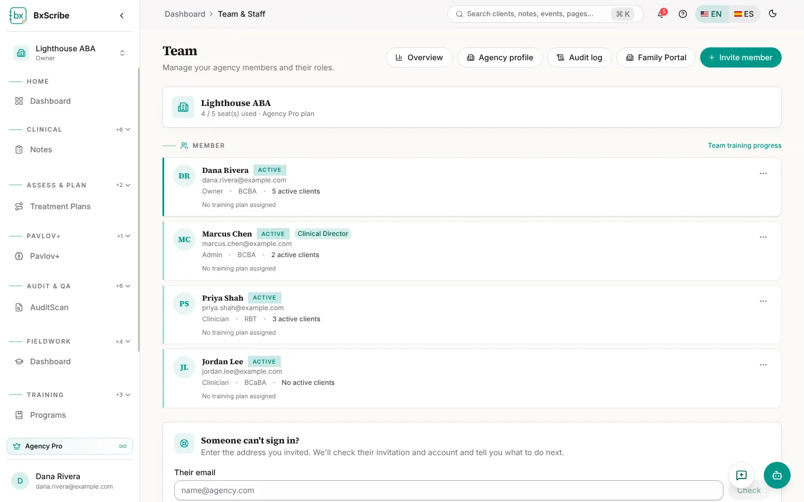804x502 pixels.
Task: Click the Their email input field
Action: (448, 490)
